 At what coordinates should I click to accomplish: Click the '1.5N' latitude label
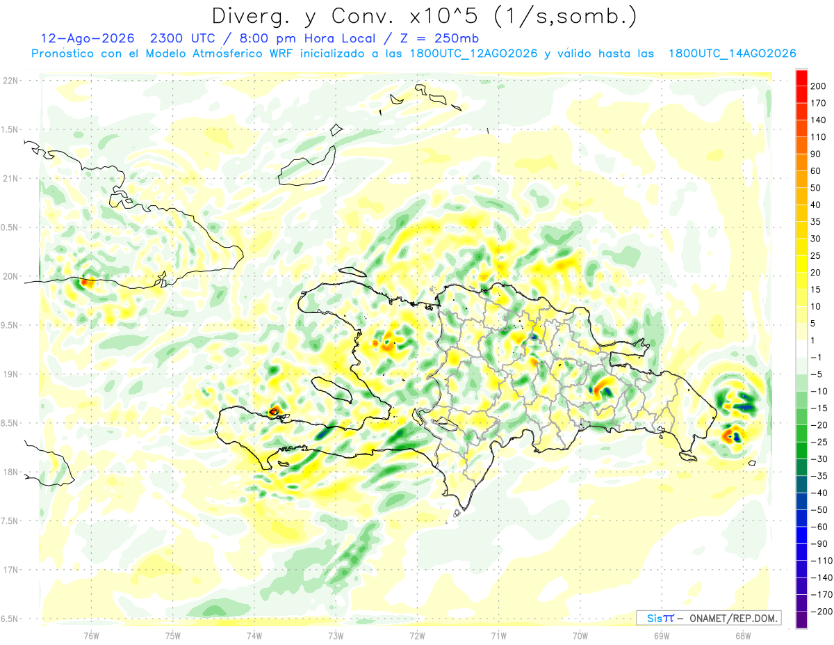10,129
